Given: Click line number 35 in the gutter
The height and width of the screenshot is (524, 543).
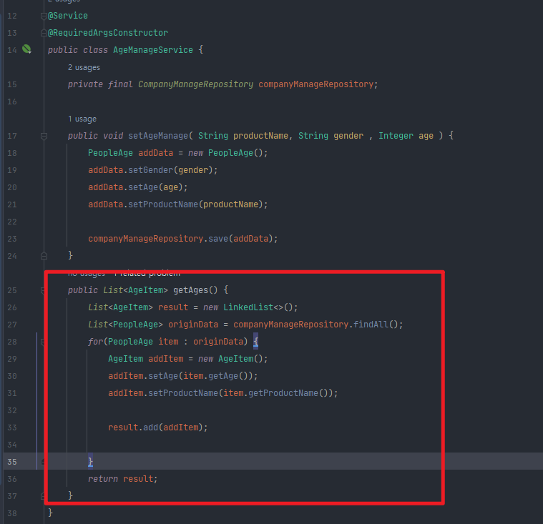Looking at the screenshot, I should [11, 462].
